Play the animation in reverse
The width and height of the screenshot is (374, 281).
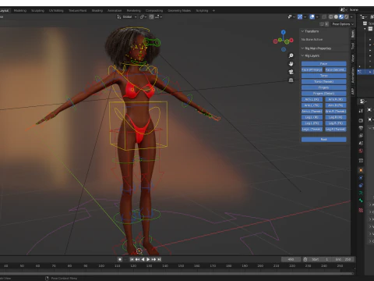(x=143, y=259)
